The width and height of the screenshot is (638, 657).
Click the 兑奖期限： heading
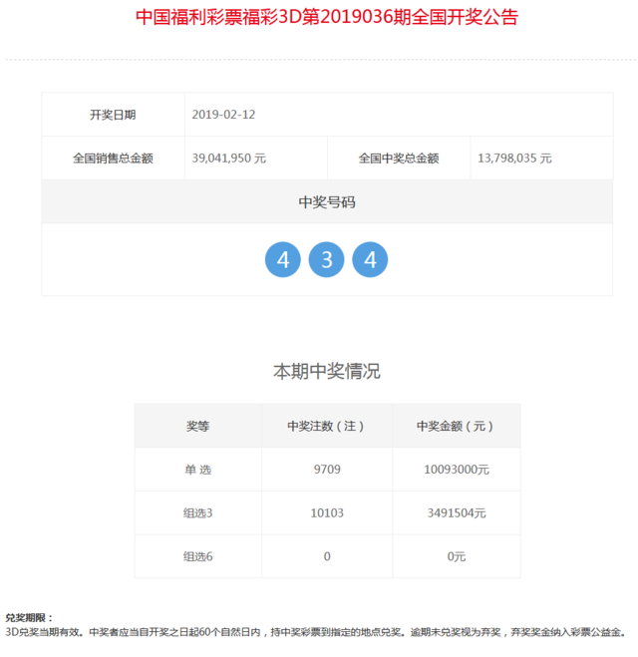click(29, 617)
